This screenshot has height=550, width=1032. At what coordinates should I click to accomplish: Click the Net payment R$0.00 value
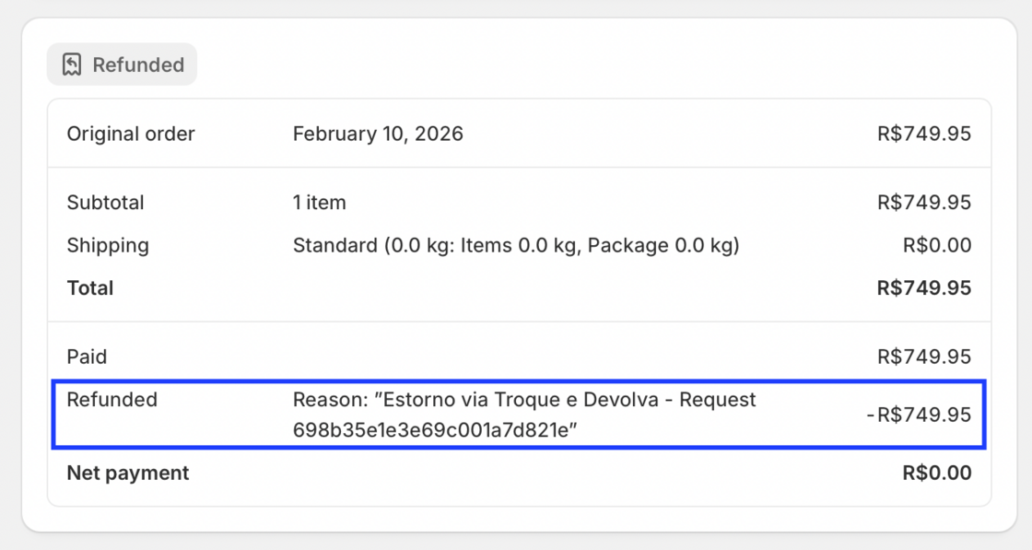tap(936, 473)
